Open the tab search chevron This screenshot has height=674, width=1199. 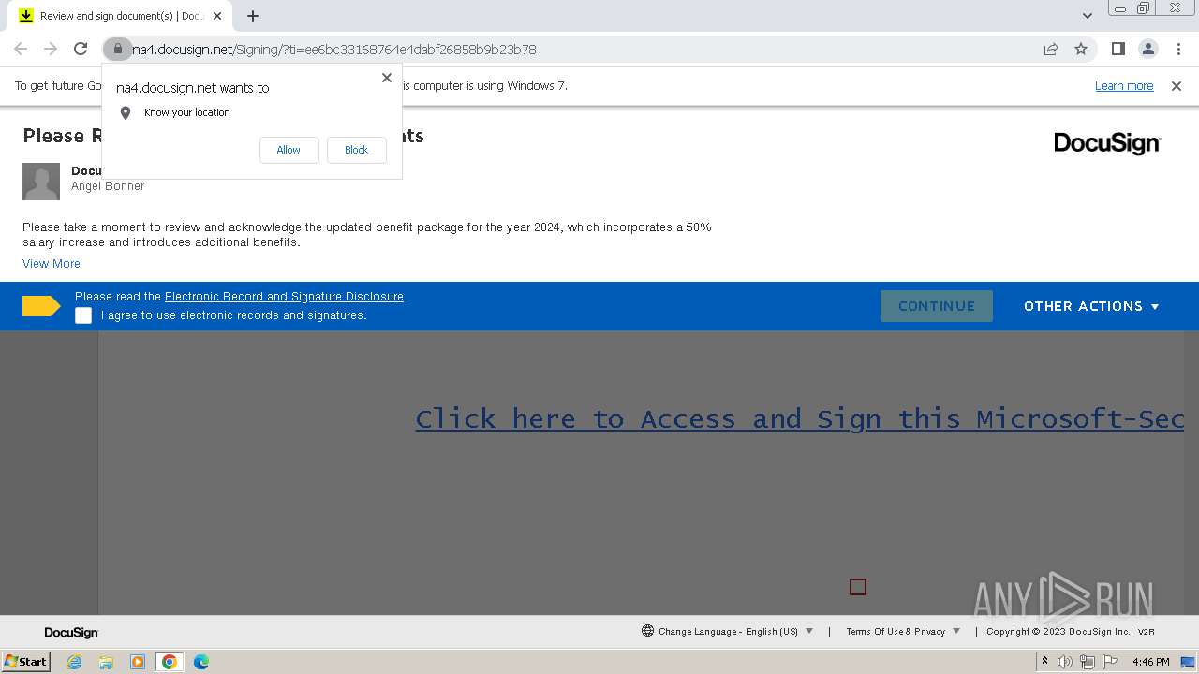click(1088, 16)
